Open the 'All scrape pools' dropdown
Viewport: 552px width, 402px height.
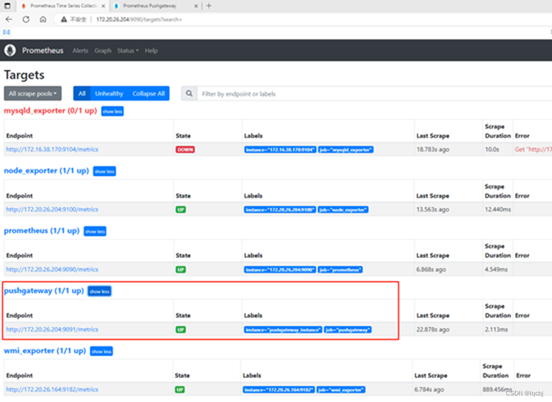(32, 93)
